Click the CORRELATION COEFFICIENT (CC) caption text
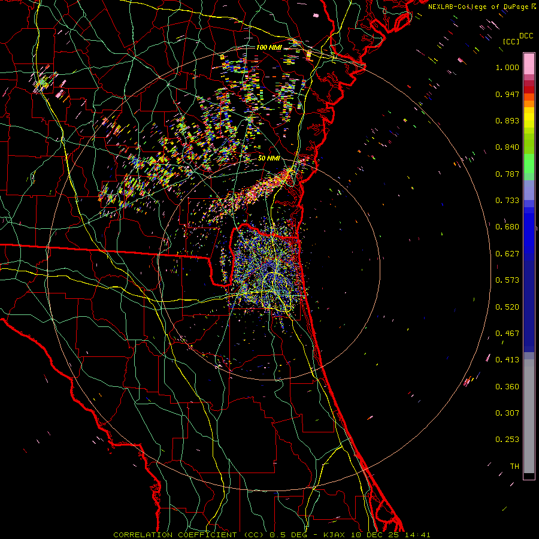This screenshot has width=539, height=539. tap(189, 535)
